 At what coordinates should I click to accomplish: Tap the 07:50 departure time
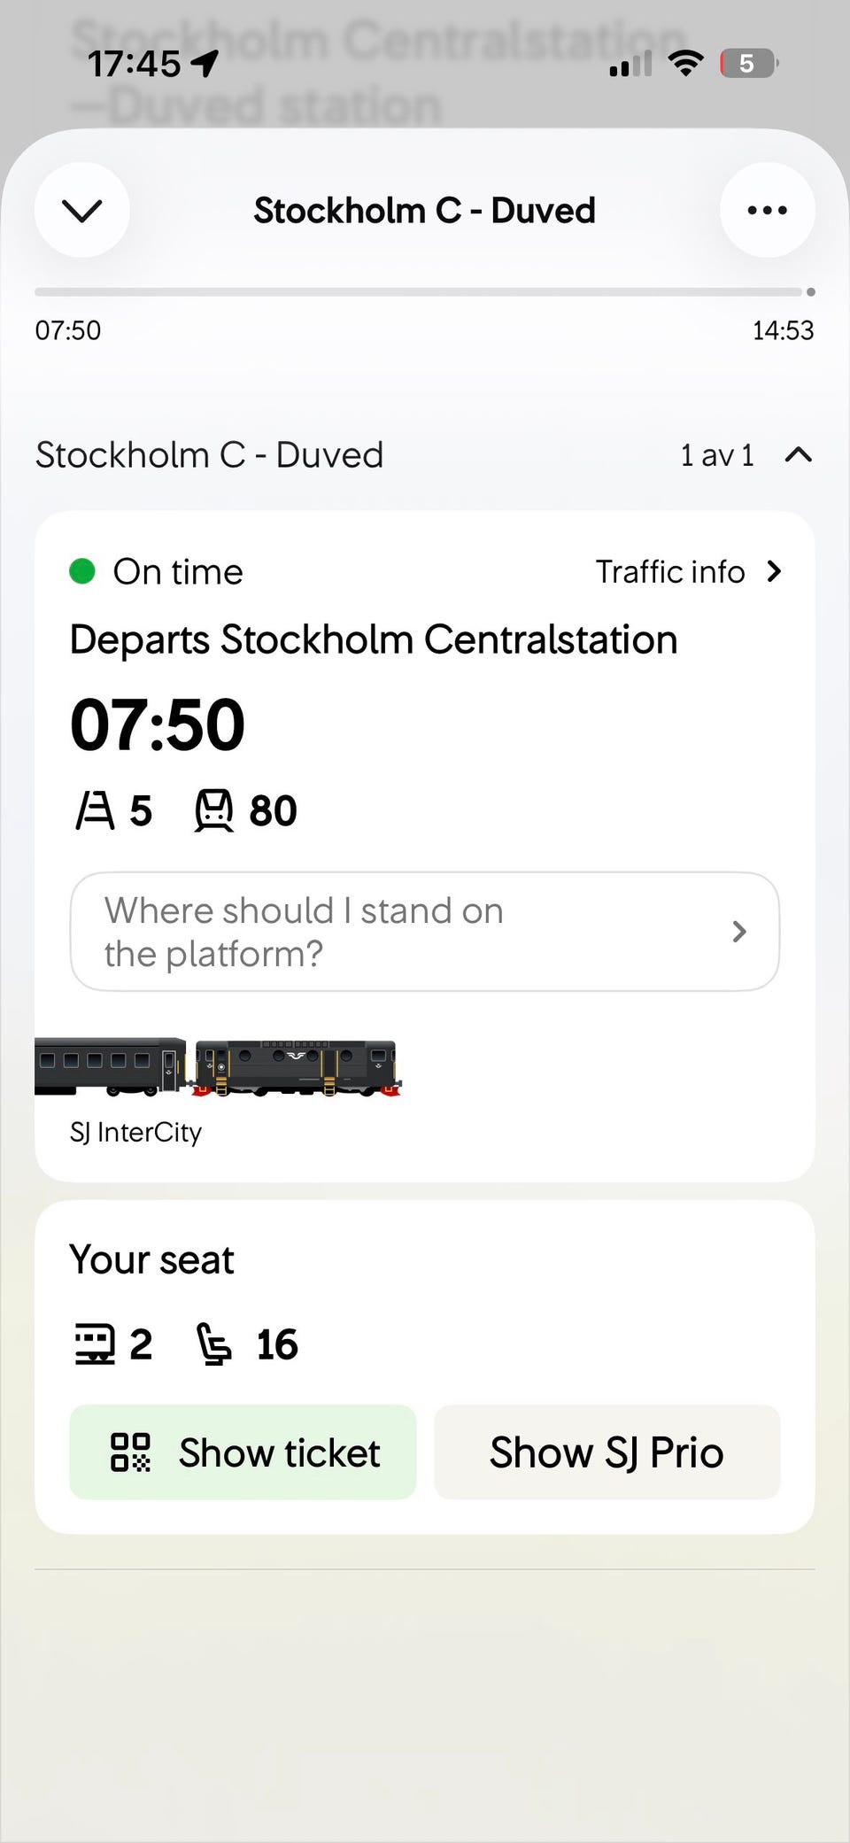point(158,725)
